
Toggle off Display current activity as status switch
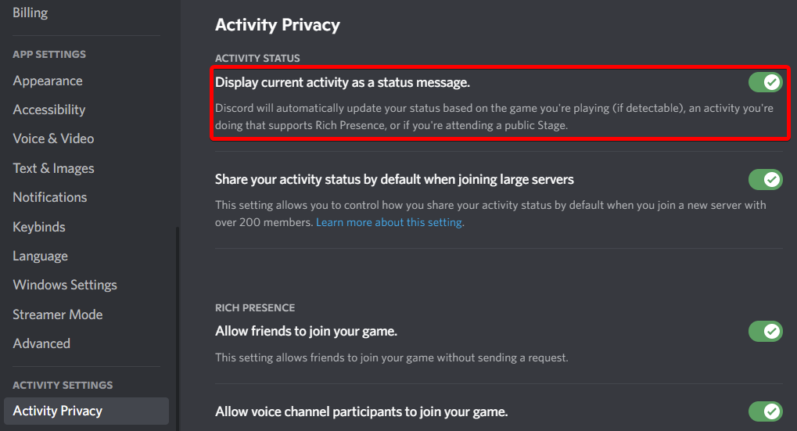point(765,82)
